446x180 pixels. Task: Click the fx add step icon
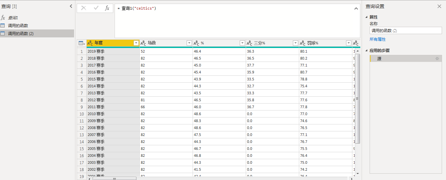coord(107,8)
